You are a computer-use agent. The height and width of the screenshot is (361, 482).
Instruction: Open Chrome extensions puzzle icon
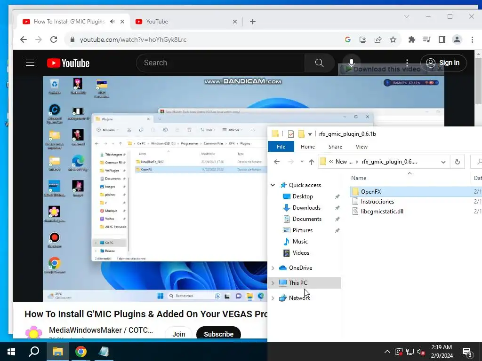411,39
